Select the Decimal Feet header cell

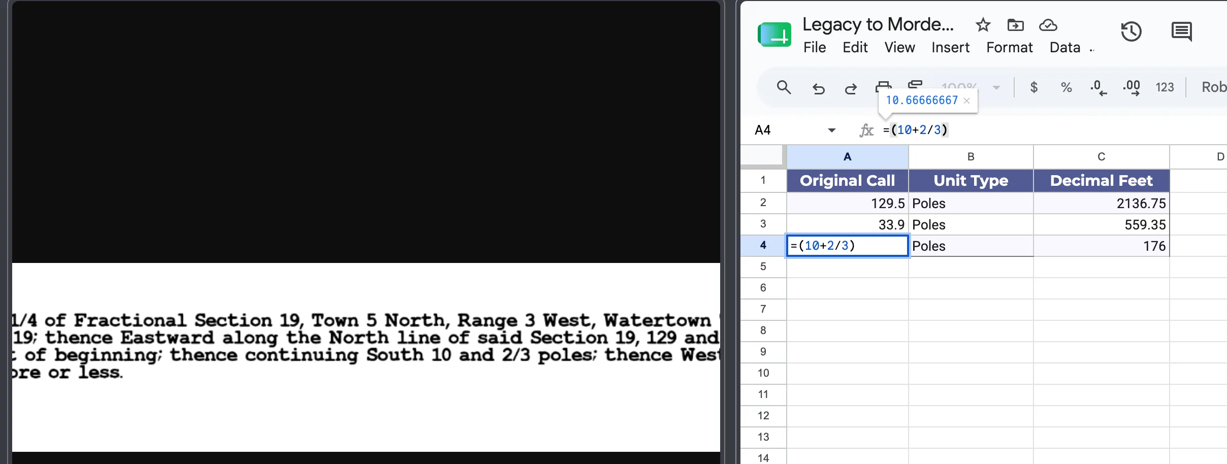pyautogui.click(x=1101, y=181)
